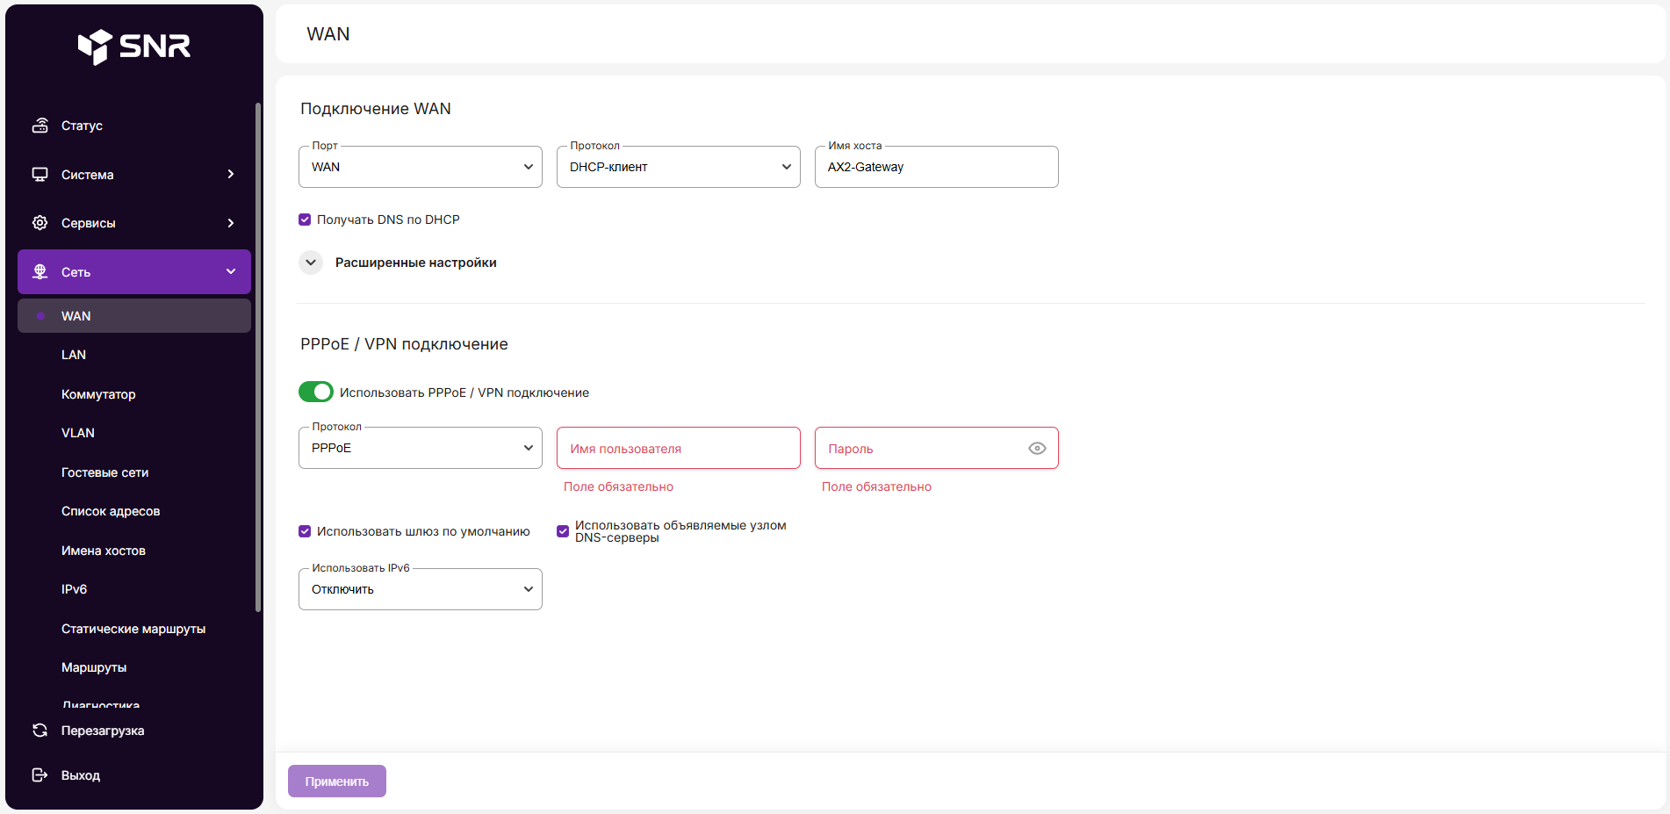Image resolution: width=1670 pixels, height=814 pixels.
Task: Click the Статус router icon
Action: click(x=40, y=126)
